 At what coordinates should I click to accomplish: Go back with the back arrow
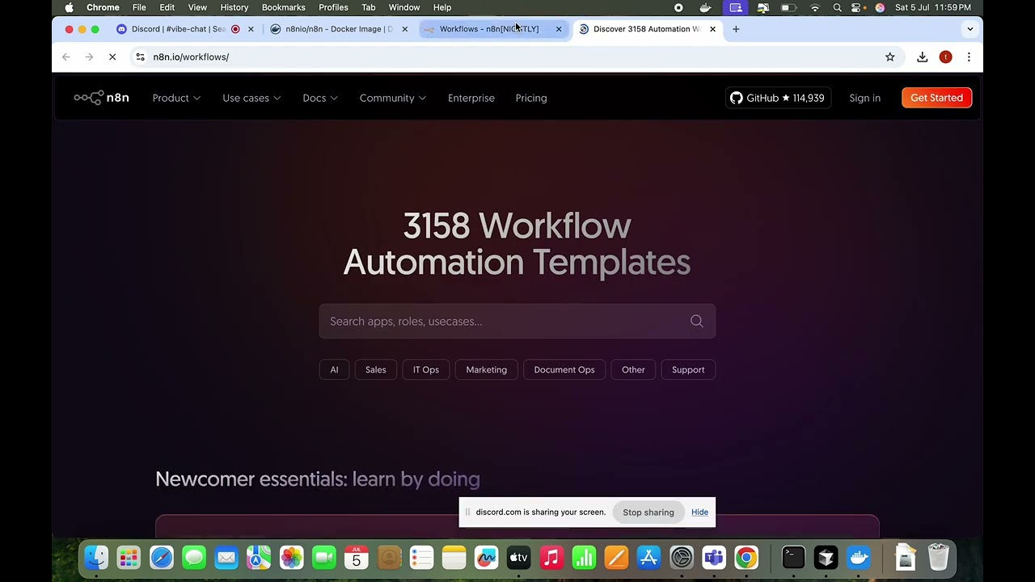pyautogui.click(x=66, y=57)
